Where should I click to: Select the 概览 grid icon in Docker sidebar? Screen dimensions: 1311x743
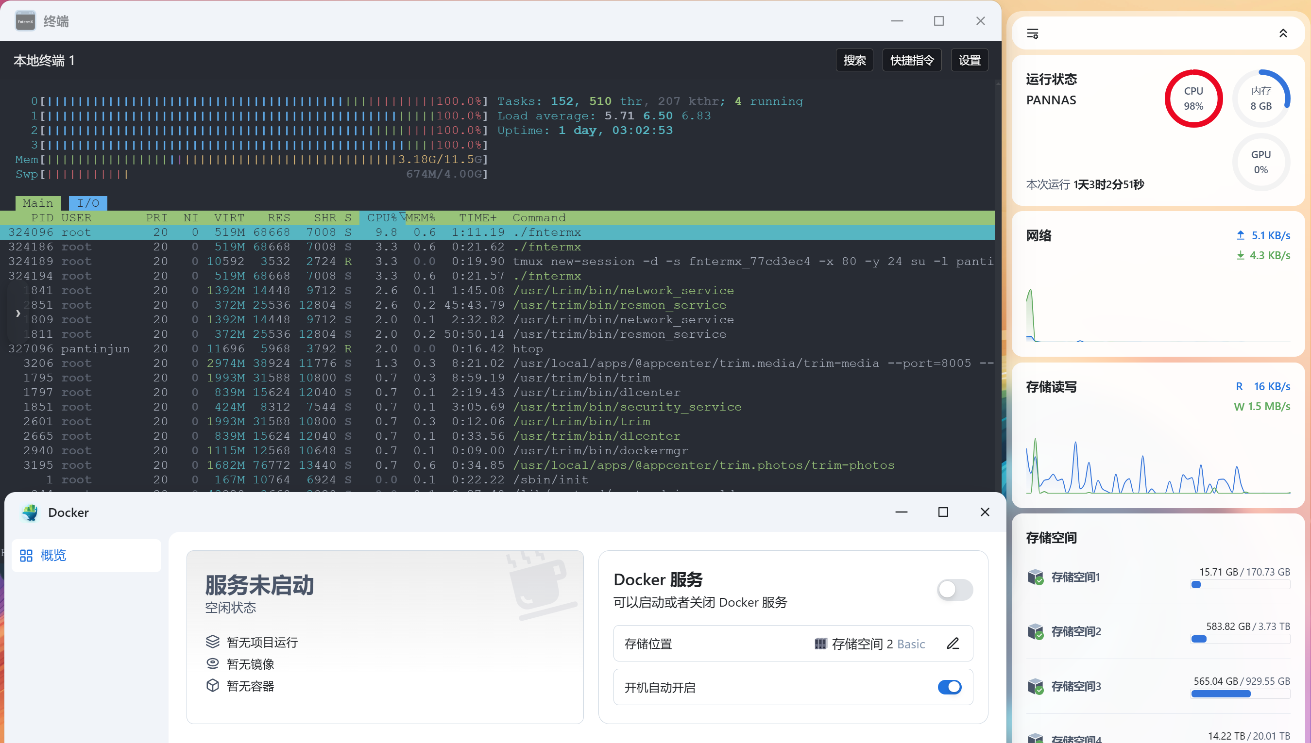26,555
